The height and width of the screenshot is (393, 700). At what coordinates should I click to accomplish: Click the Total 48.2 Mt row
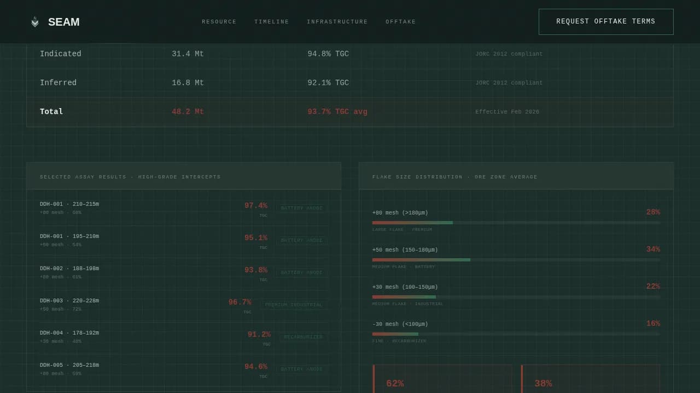coord(350,112)
